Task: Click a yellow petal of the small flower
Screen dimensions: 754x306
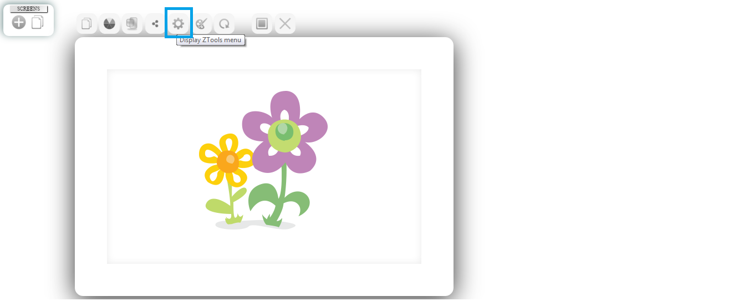Action: click(210, 151)
